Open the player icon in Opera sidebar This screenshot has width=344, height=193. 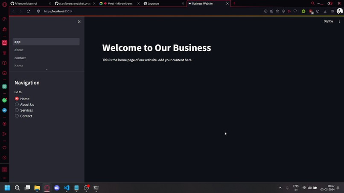pos(4,124)
